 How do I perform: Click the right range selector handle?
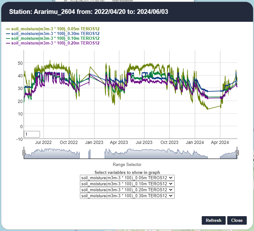pos(237,153)
